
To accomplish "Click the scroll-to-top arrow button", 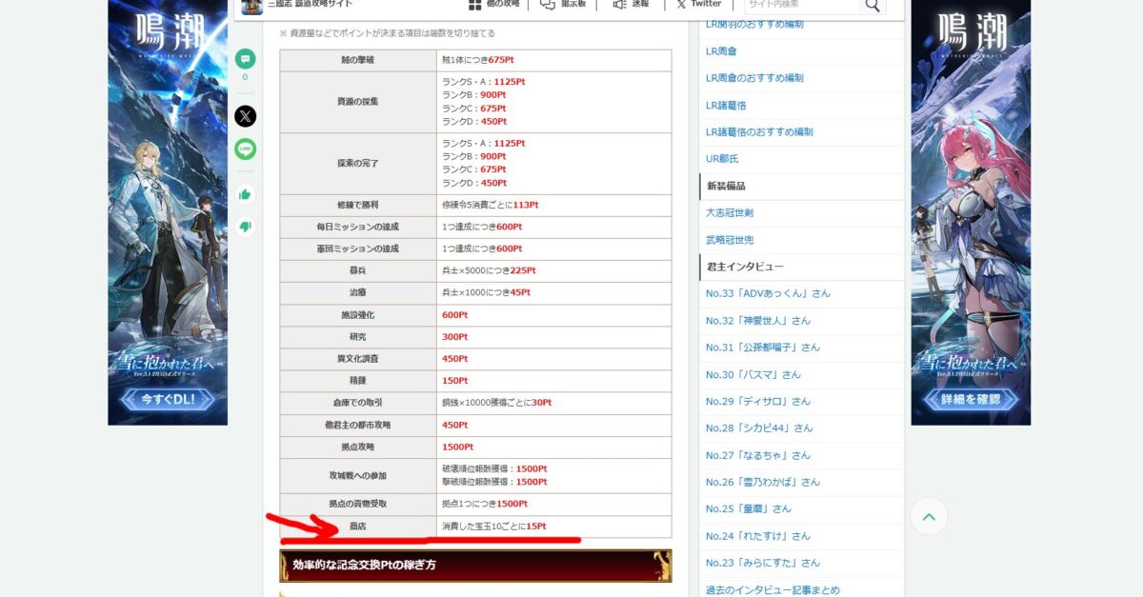I will pos(929,517).
